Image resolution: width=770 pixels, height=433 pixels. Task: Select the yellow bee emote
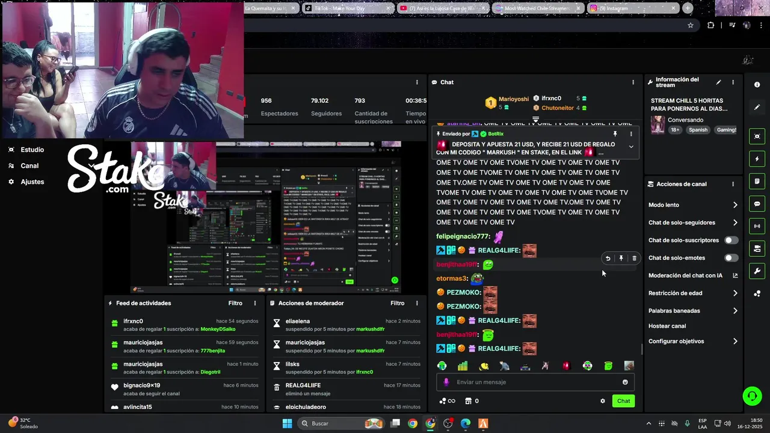tap(484, 366)
